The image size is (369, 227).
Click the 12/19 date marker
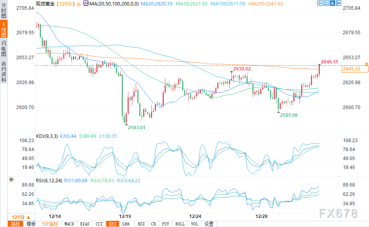pyautogui.click(x=125, y=216)
